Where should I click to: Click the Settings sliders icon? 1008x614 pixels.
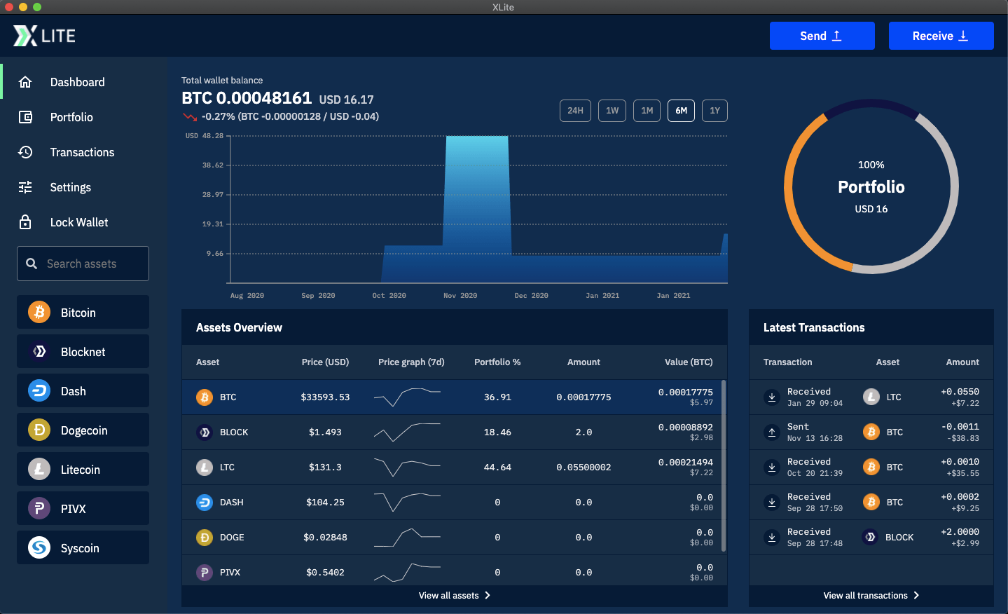[x=25, y=187]
